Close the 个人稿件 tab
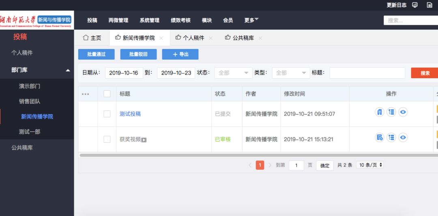 (x=210, y=38)
